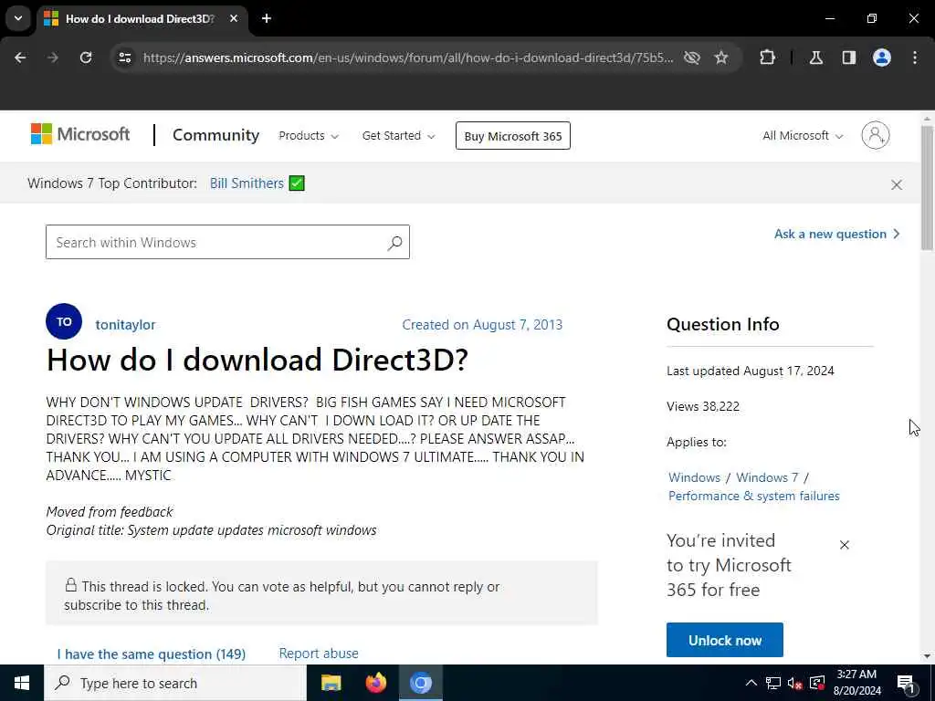
Task: Toggle the browser side panel
Action: pyautogui.click(x=849, y=58)
